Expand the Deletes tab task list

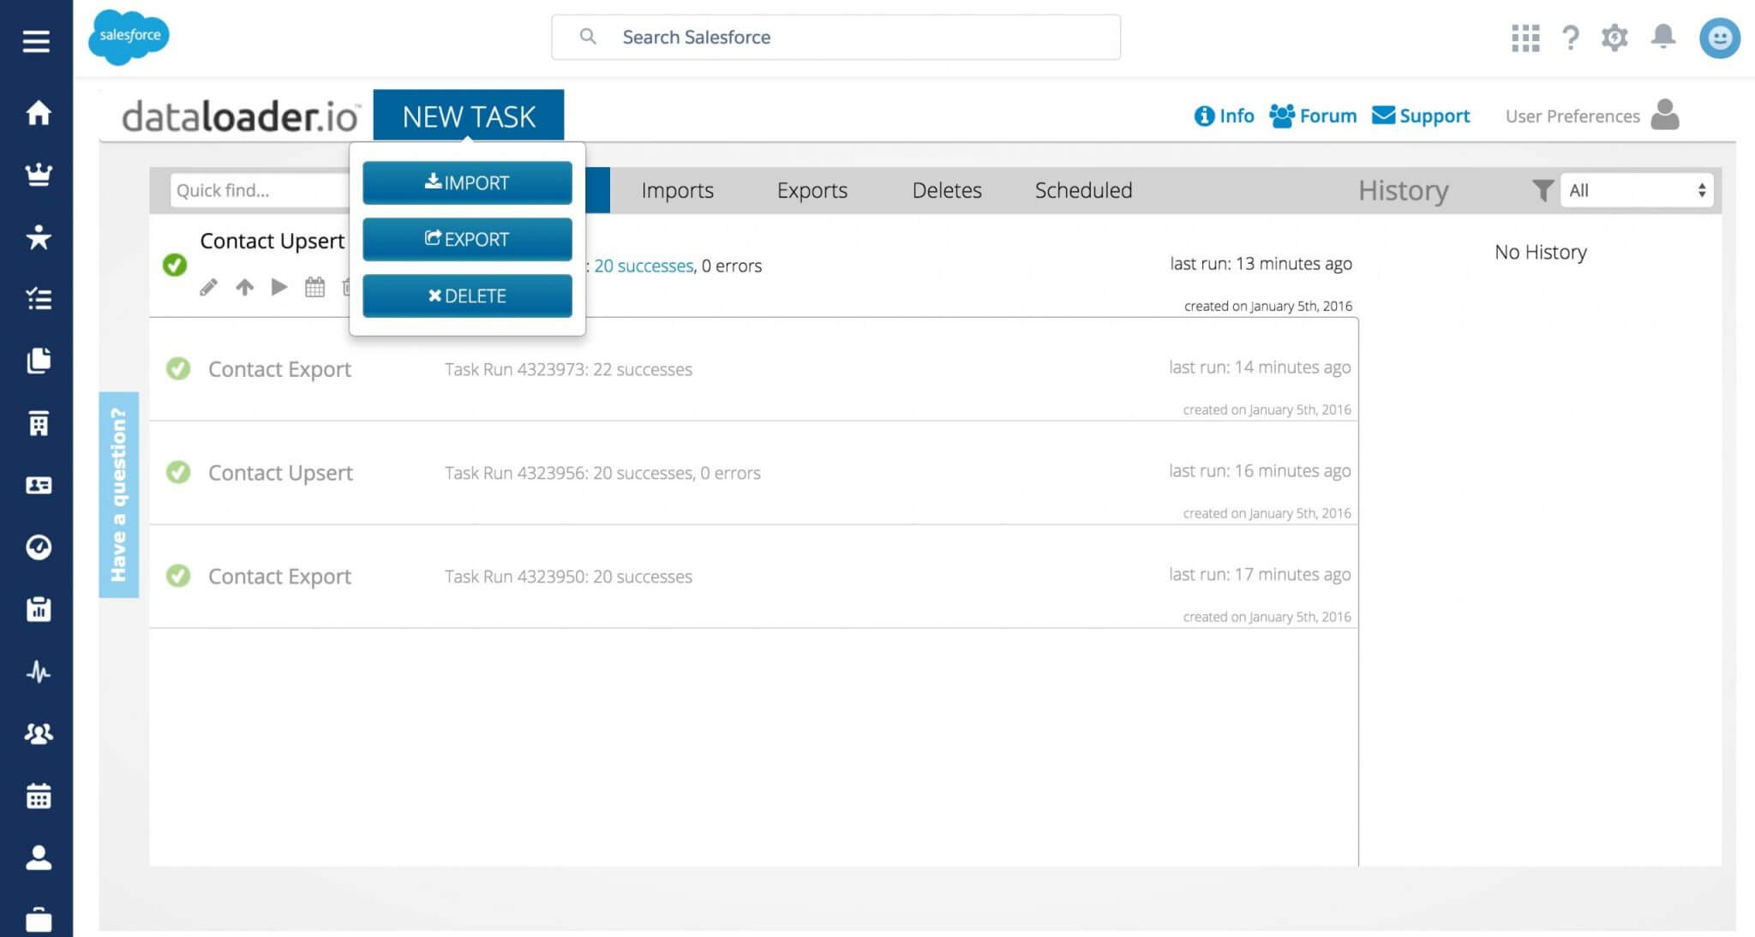click(x=945, y=189)
